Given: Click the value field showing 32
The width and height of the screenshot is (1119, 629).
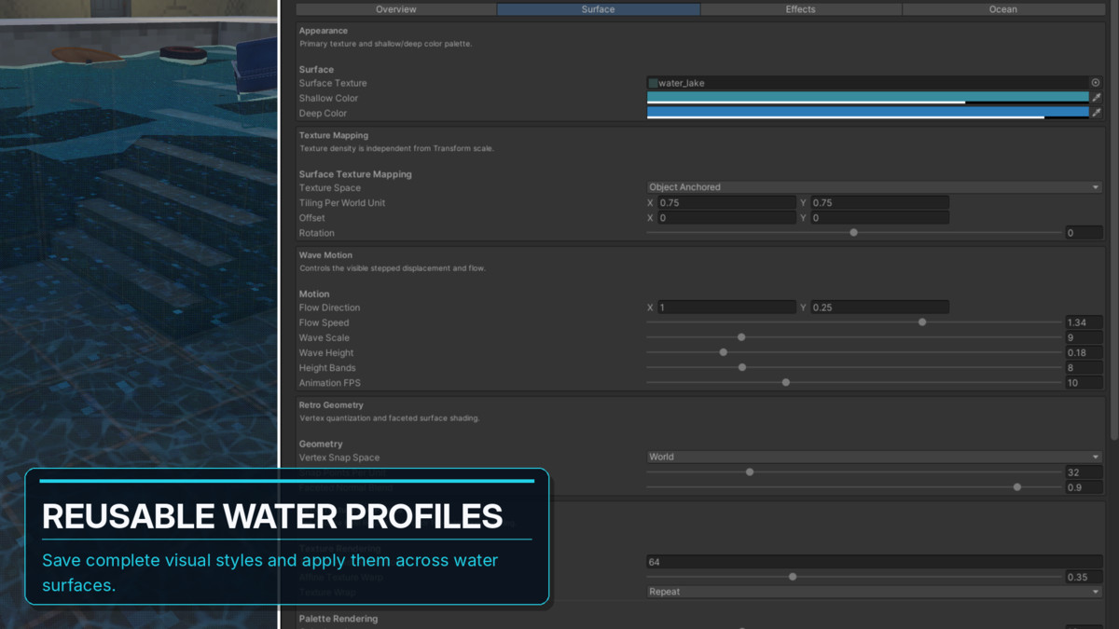Looking at the screenshot, I should 1084,472.
